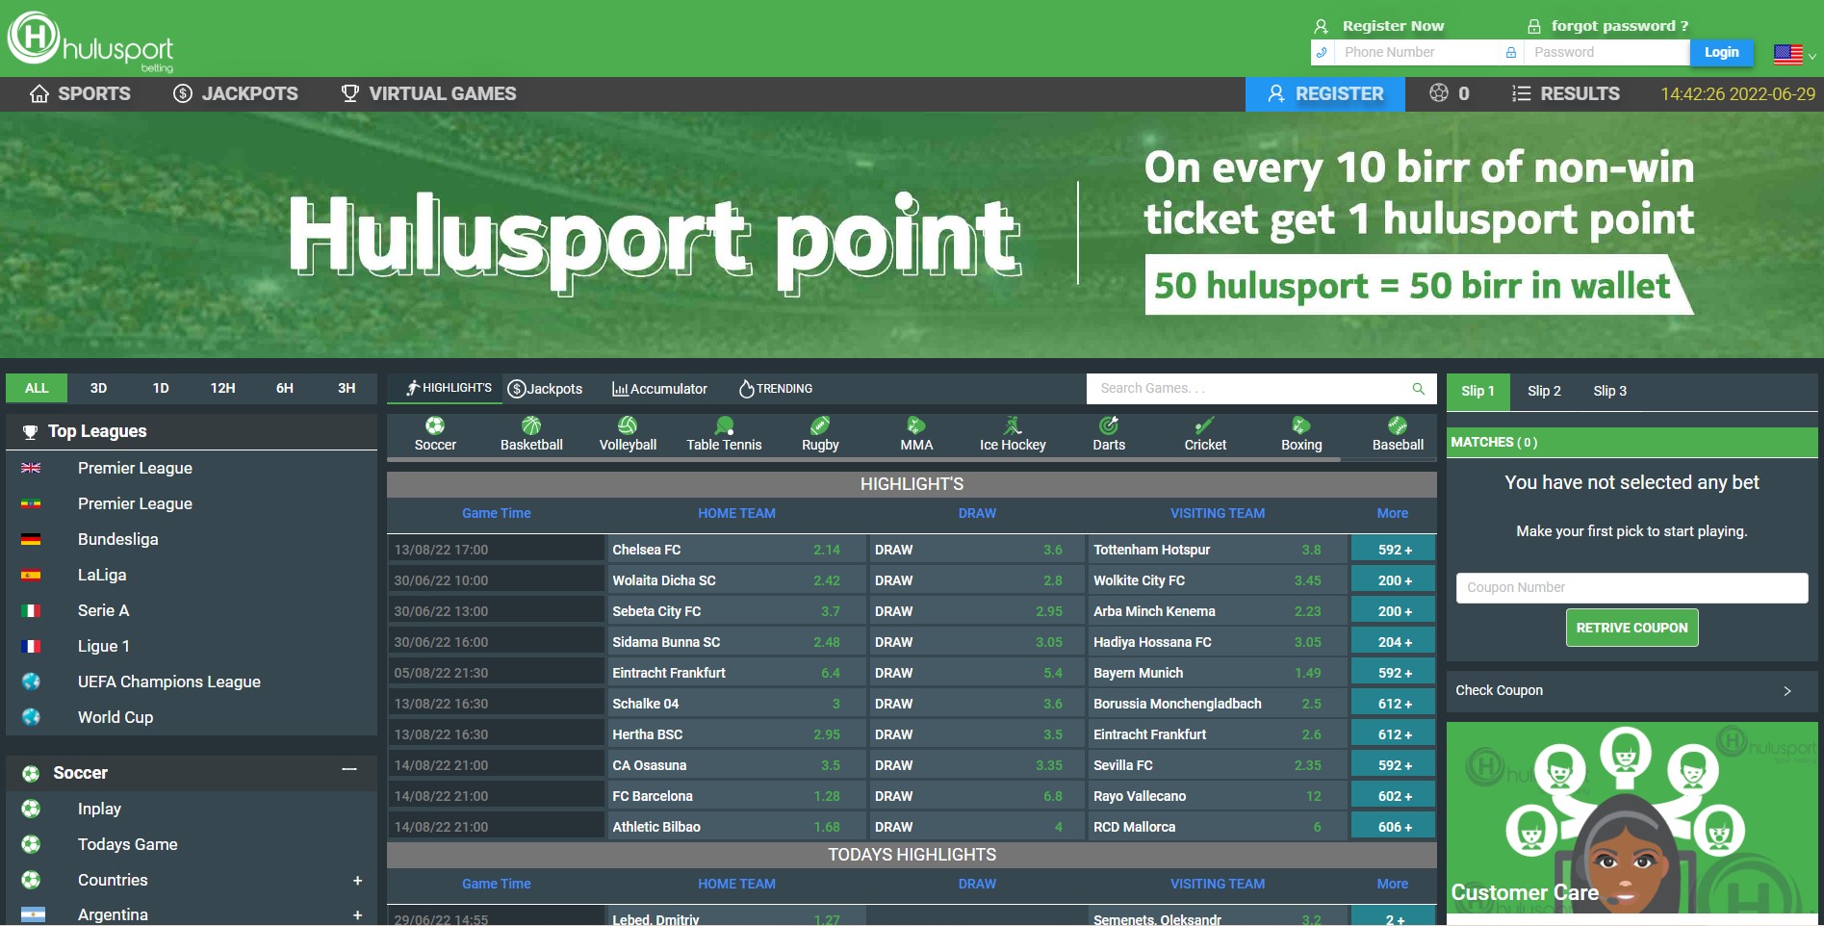Show more markets for Chelsea FC match (592 +)
Screen dimensions: 1824x926
pyautogui.click(x=1393, y=550)
